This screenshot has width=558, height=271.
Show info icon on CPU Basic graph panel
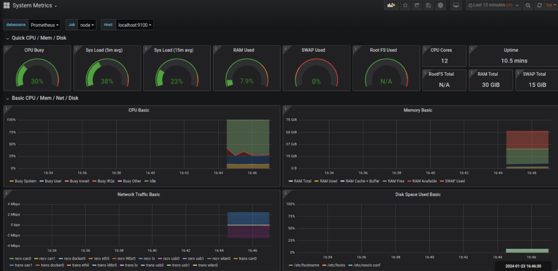coord(6,108)
